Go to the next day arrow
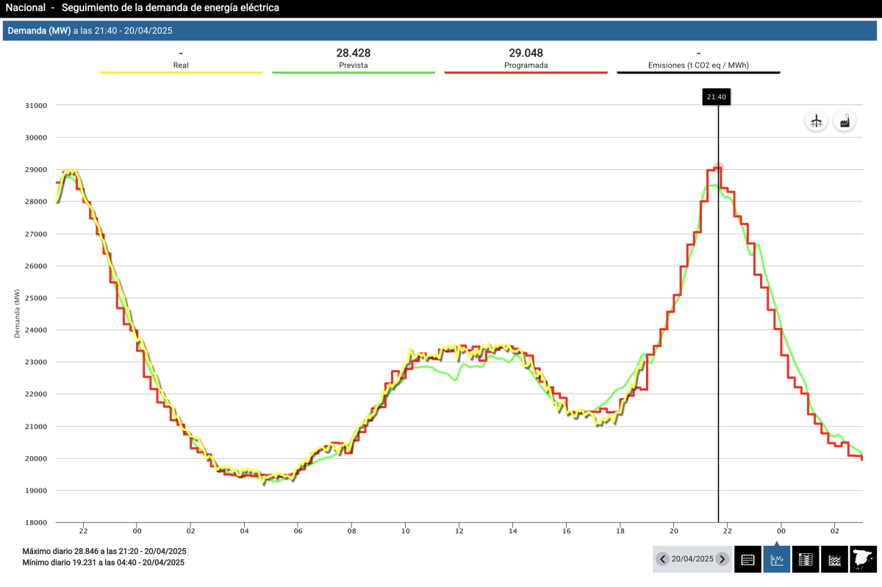Image resolution: width=882 pixels, height=587 pixels. tap(722, 559)
